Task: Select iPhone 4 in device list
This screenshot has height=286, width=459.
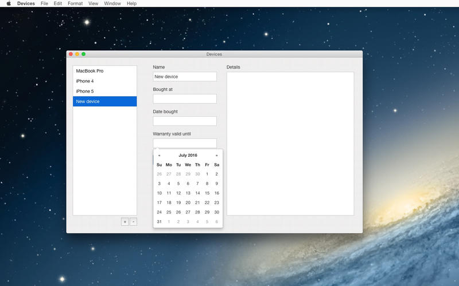Action: click(104, 81)
